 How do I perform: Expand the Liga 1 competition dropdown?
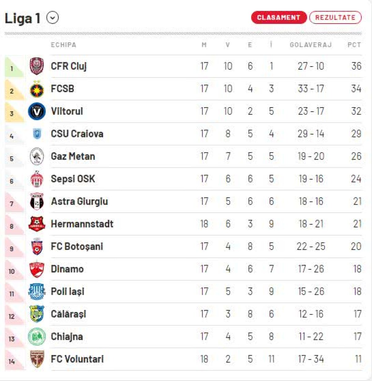52,17
